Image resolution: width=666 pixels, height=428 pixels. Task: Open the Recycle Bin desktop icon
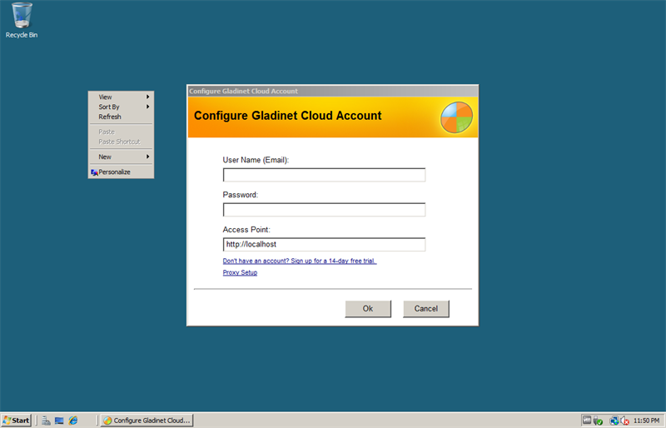pos(22,21)
